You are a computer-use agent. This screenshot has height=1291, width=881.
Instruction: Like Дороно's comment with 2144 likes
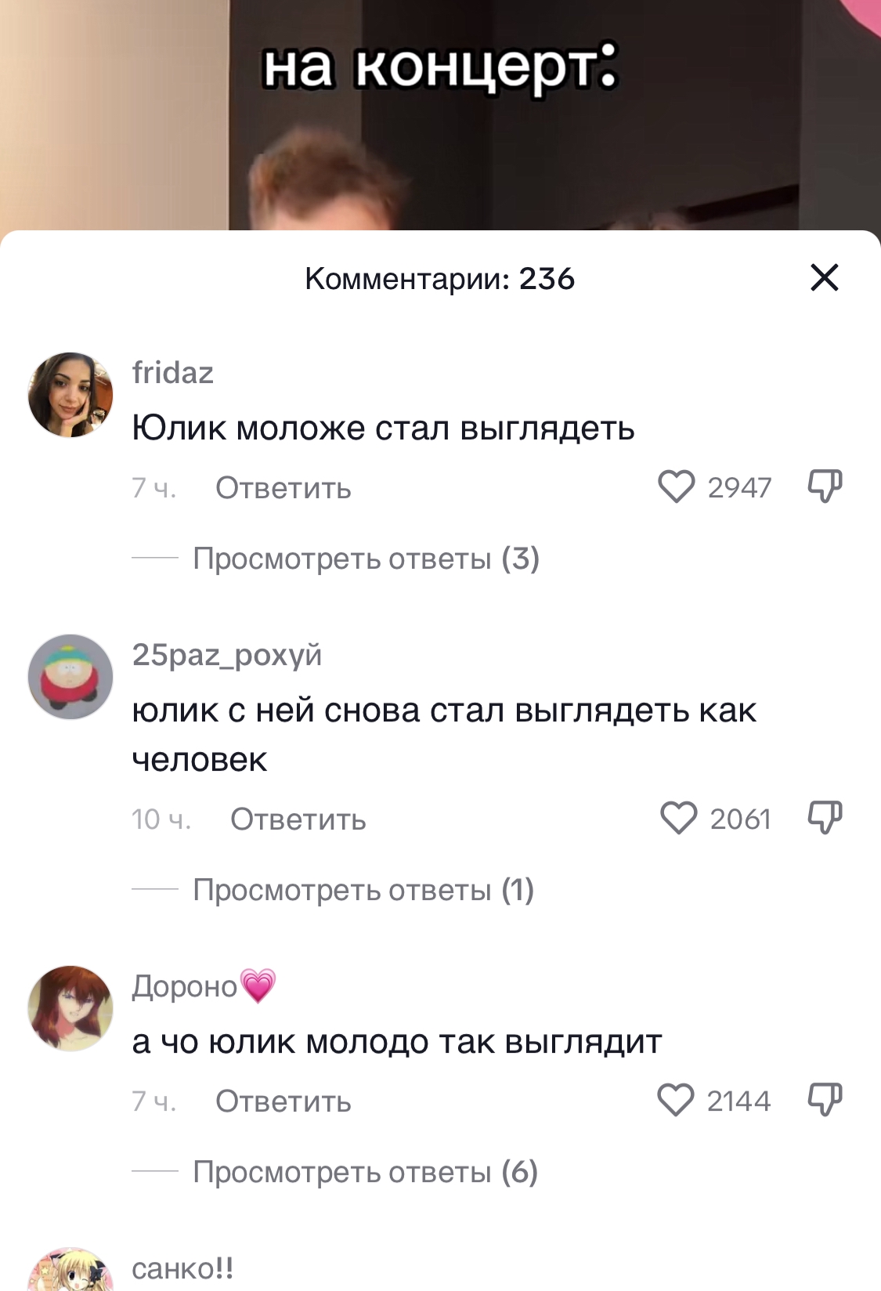[676, 1100]
